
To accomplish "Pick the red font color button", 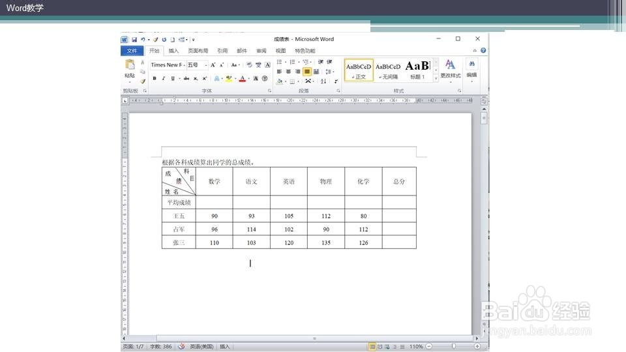I will click(x=242, y=79).
